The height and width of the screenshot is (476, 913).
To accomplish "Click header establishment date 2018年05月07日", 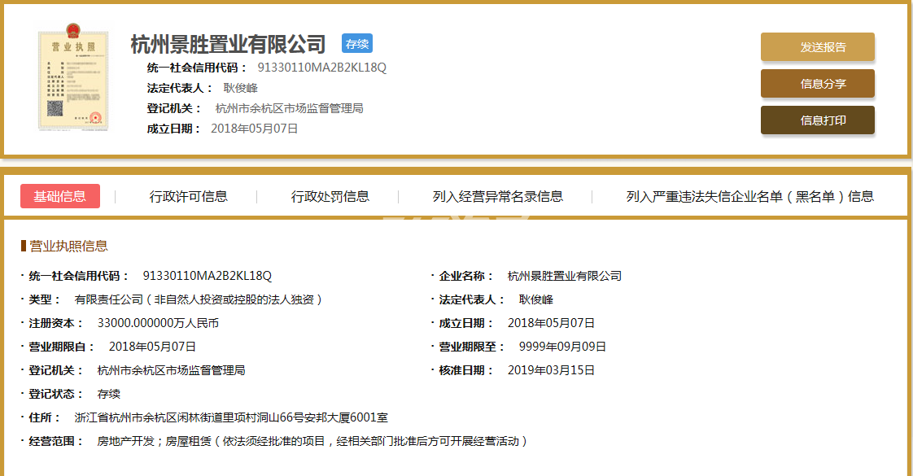I will coord(255,129).
